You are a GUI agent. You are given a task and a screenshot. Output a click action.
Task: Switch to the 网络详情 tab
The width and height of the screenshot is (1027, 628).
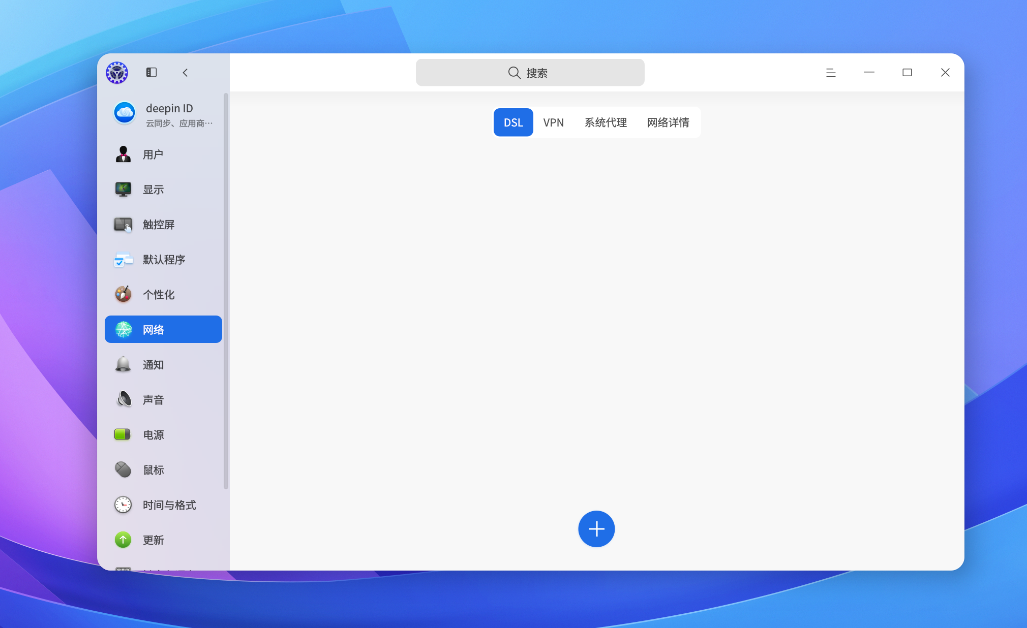point(668,122)
